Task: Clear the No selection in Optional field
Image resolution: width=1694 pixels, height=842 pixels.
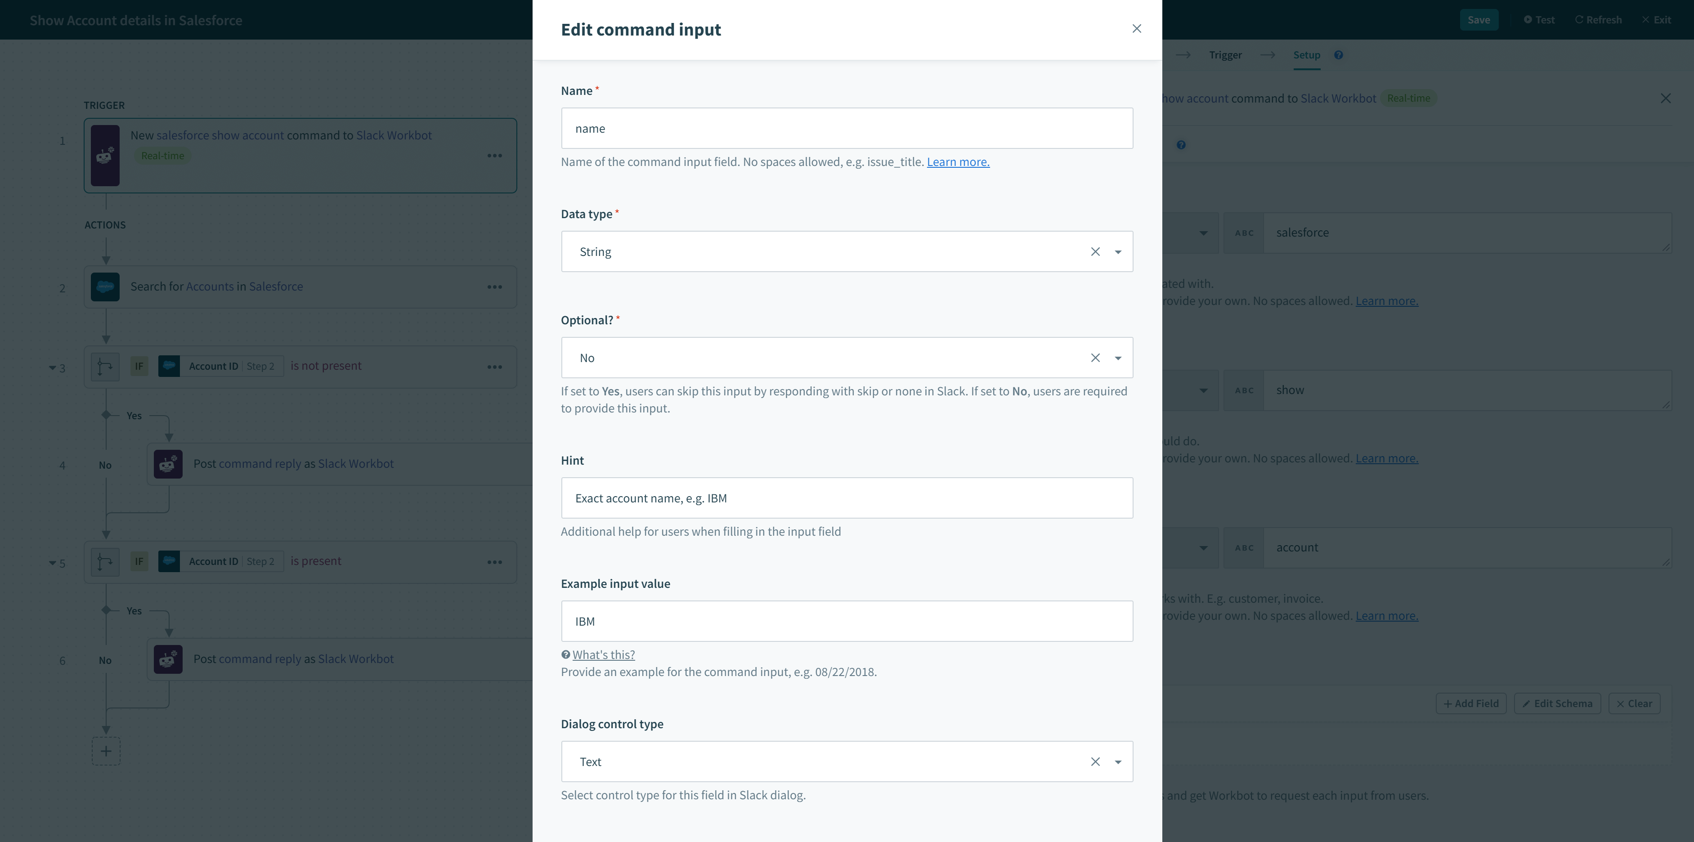Action: pyautogui.click(x=1095, y=358)
